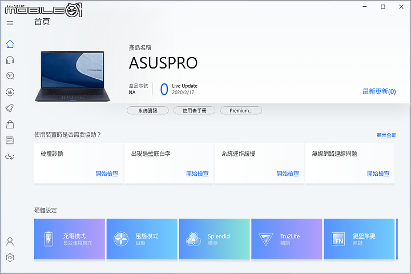Open the settings gear icon
Screen dimensions: 411x274
[10, 257]
